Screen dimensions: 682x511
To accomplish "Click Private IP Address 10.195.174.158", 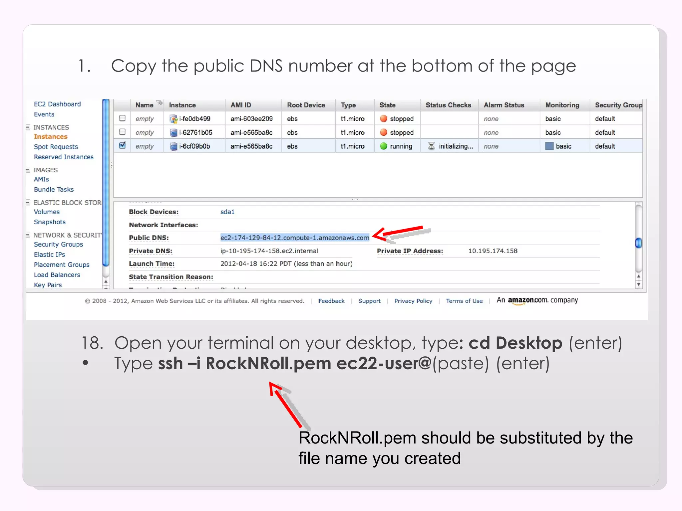I will click(x=493, y=251).
